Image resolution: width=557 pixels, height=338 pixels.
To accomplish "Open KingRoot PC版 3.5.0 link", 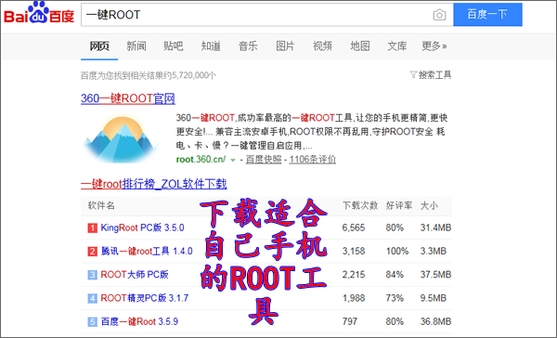I will 142,227.
